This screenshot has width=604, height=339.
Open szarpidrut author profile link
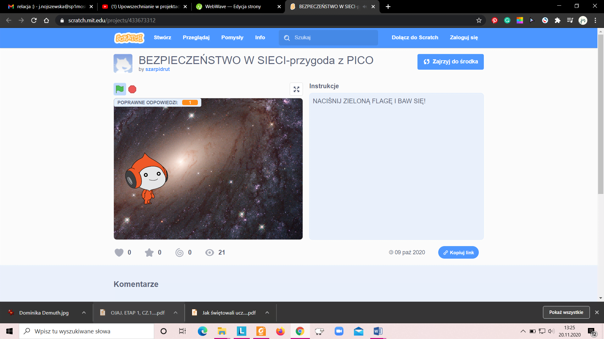pos(157,69)
